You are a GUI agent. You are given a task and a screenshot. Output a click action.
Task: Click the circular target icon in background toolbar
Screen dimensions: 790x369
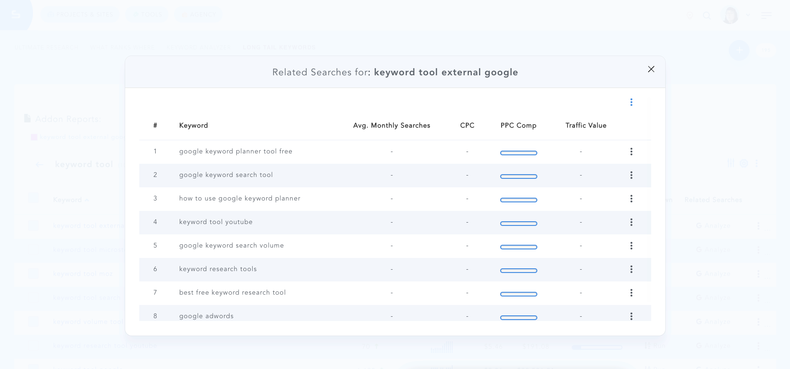click(744, 163)
